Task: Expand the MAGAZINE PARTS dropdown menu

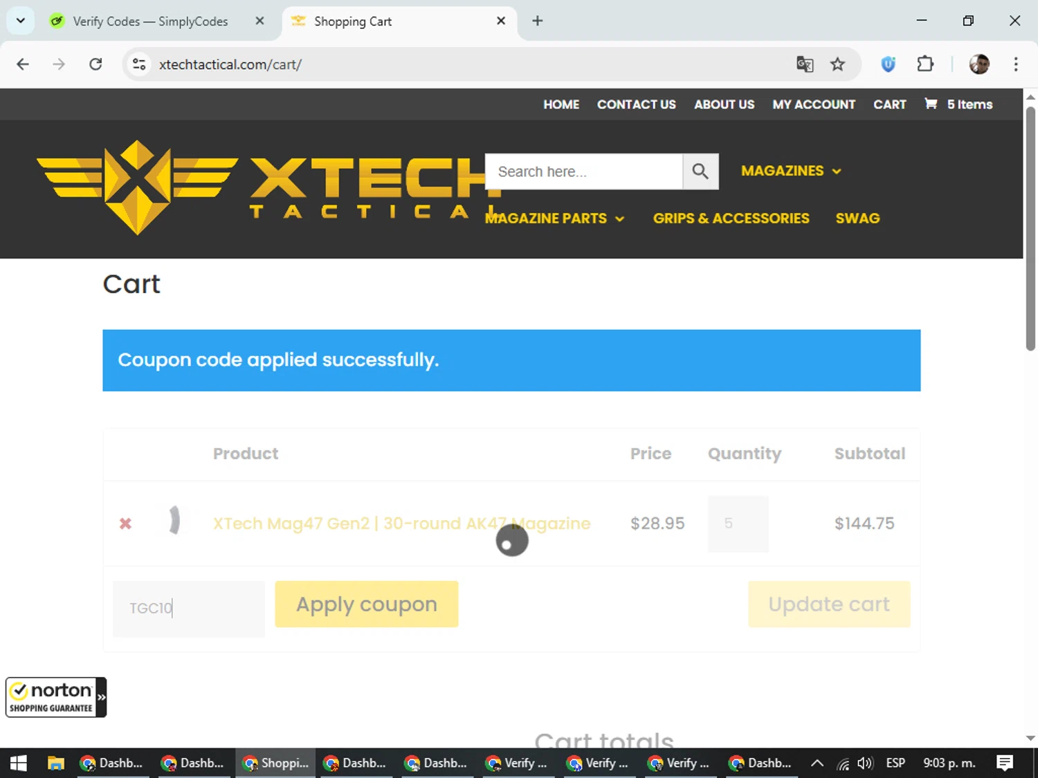Action: point(555,219)
